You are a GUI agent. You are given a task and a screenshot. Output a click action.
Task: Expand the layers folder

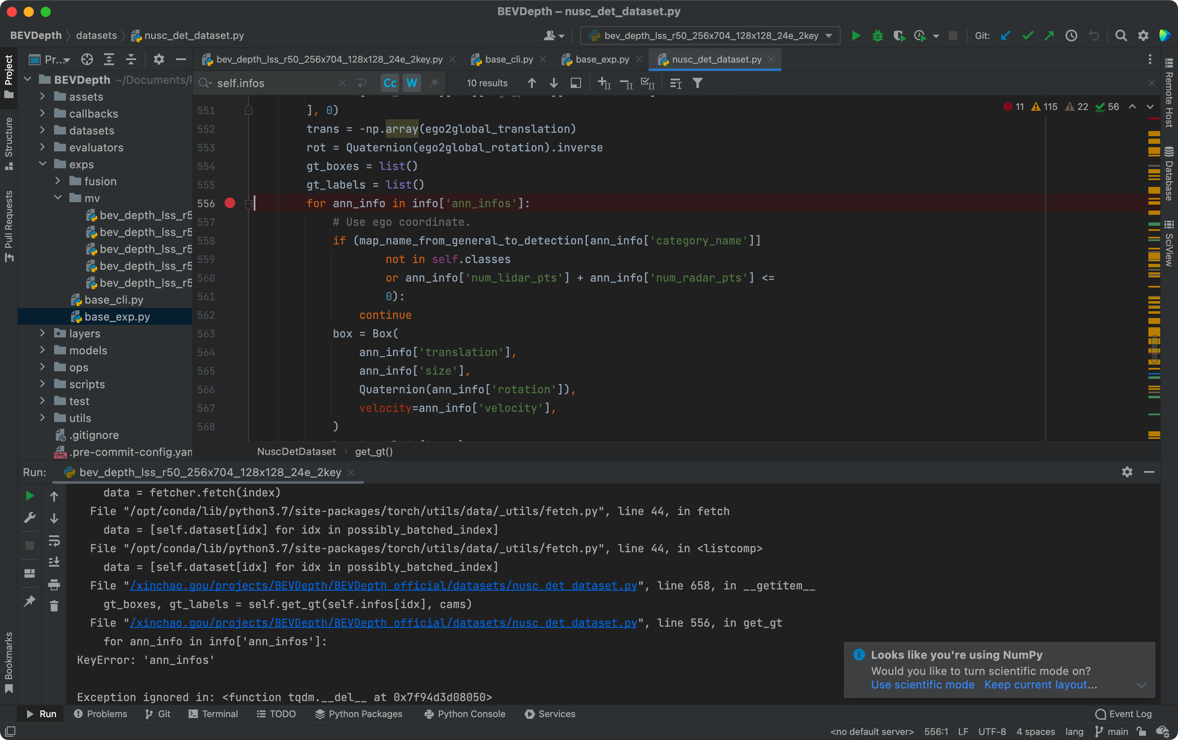click(x=42, y=333)
